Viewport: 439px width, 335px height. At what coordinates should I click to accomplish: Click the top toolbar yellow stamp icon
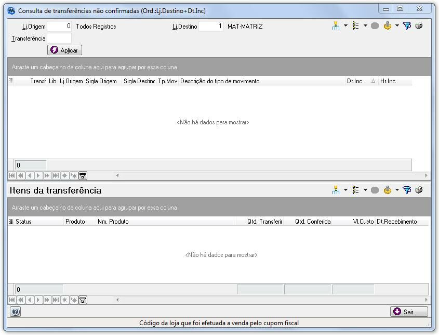tap(388, 26)
